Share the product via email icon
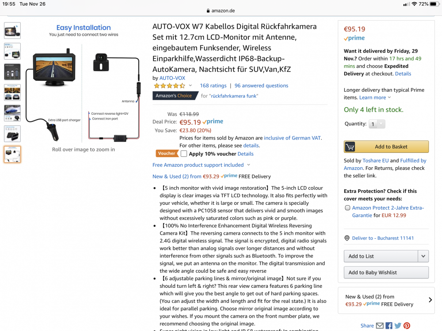Viewport: 442px width, 331px height. [380, 326]
